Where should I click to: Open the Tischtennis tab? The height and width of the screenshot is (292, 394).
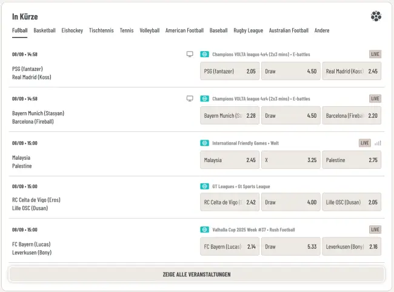coord(101,30)
